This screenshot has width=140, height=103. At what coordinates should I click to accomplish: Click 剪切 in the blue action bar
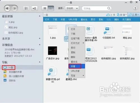pyautogui.click(x=93, y=20)
